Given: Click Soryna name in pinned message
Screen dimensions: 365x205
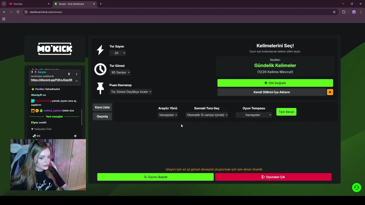Looking at the screenshot, I should (x=42, y=72).
